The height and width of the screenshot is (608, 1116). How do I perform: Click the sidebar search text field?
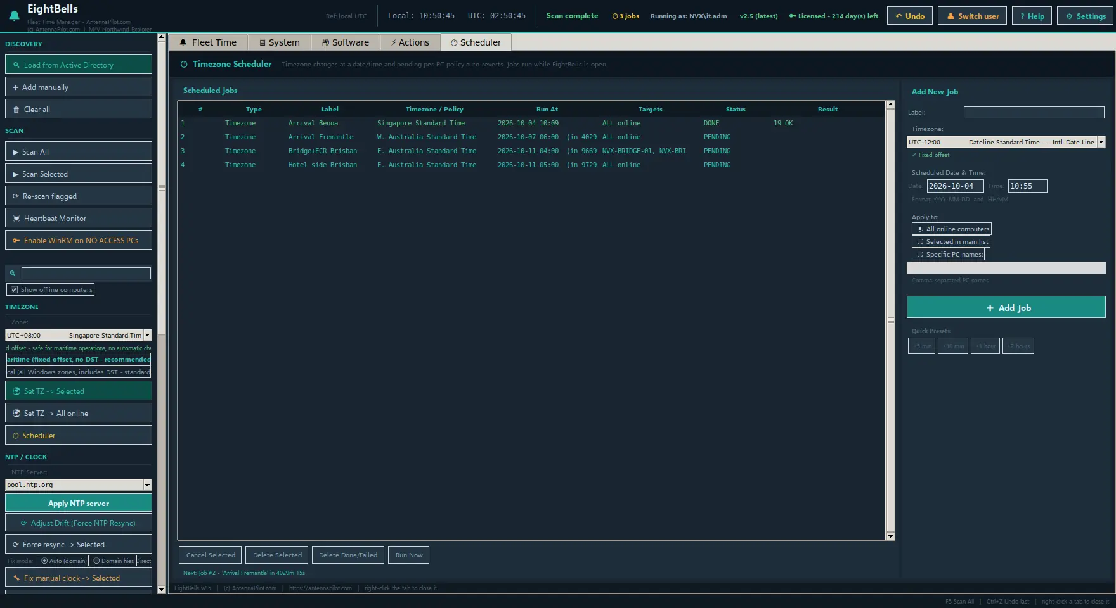click(86, 273)
